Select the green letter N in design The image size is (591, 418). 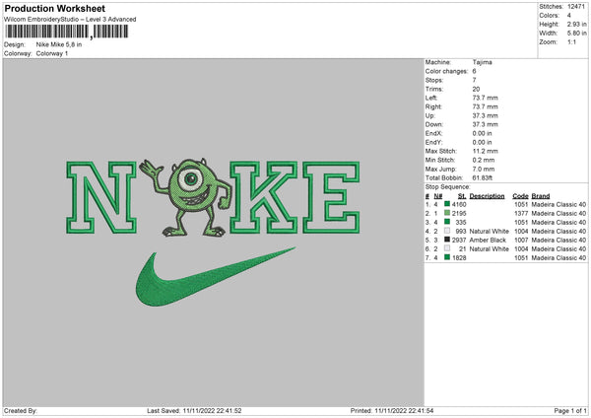click(x=101, y=197)
